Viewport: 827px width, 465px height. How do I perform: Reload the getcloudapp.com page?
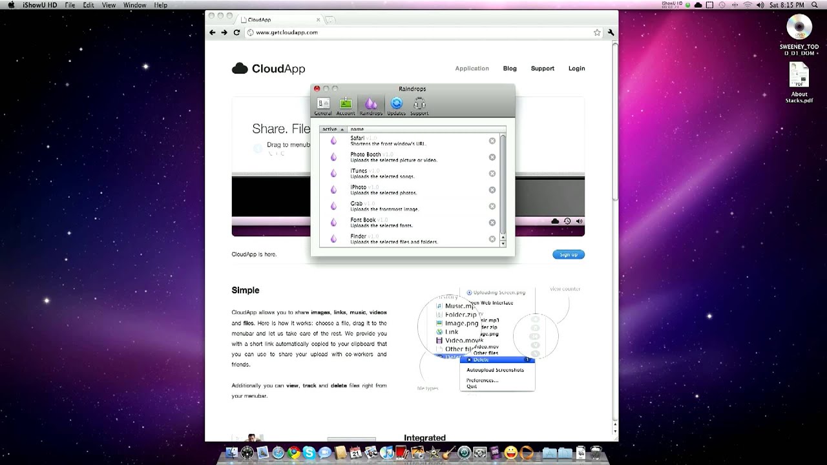point(236,32)
